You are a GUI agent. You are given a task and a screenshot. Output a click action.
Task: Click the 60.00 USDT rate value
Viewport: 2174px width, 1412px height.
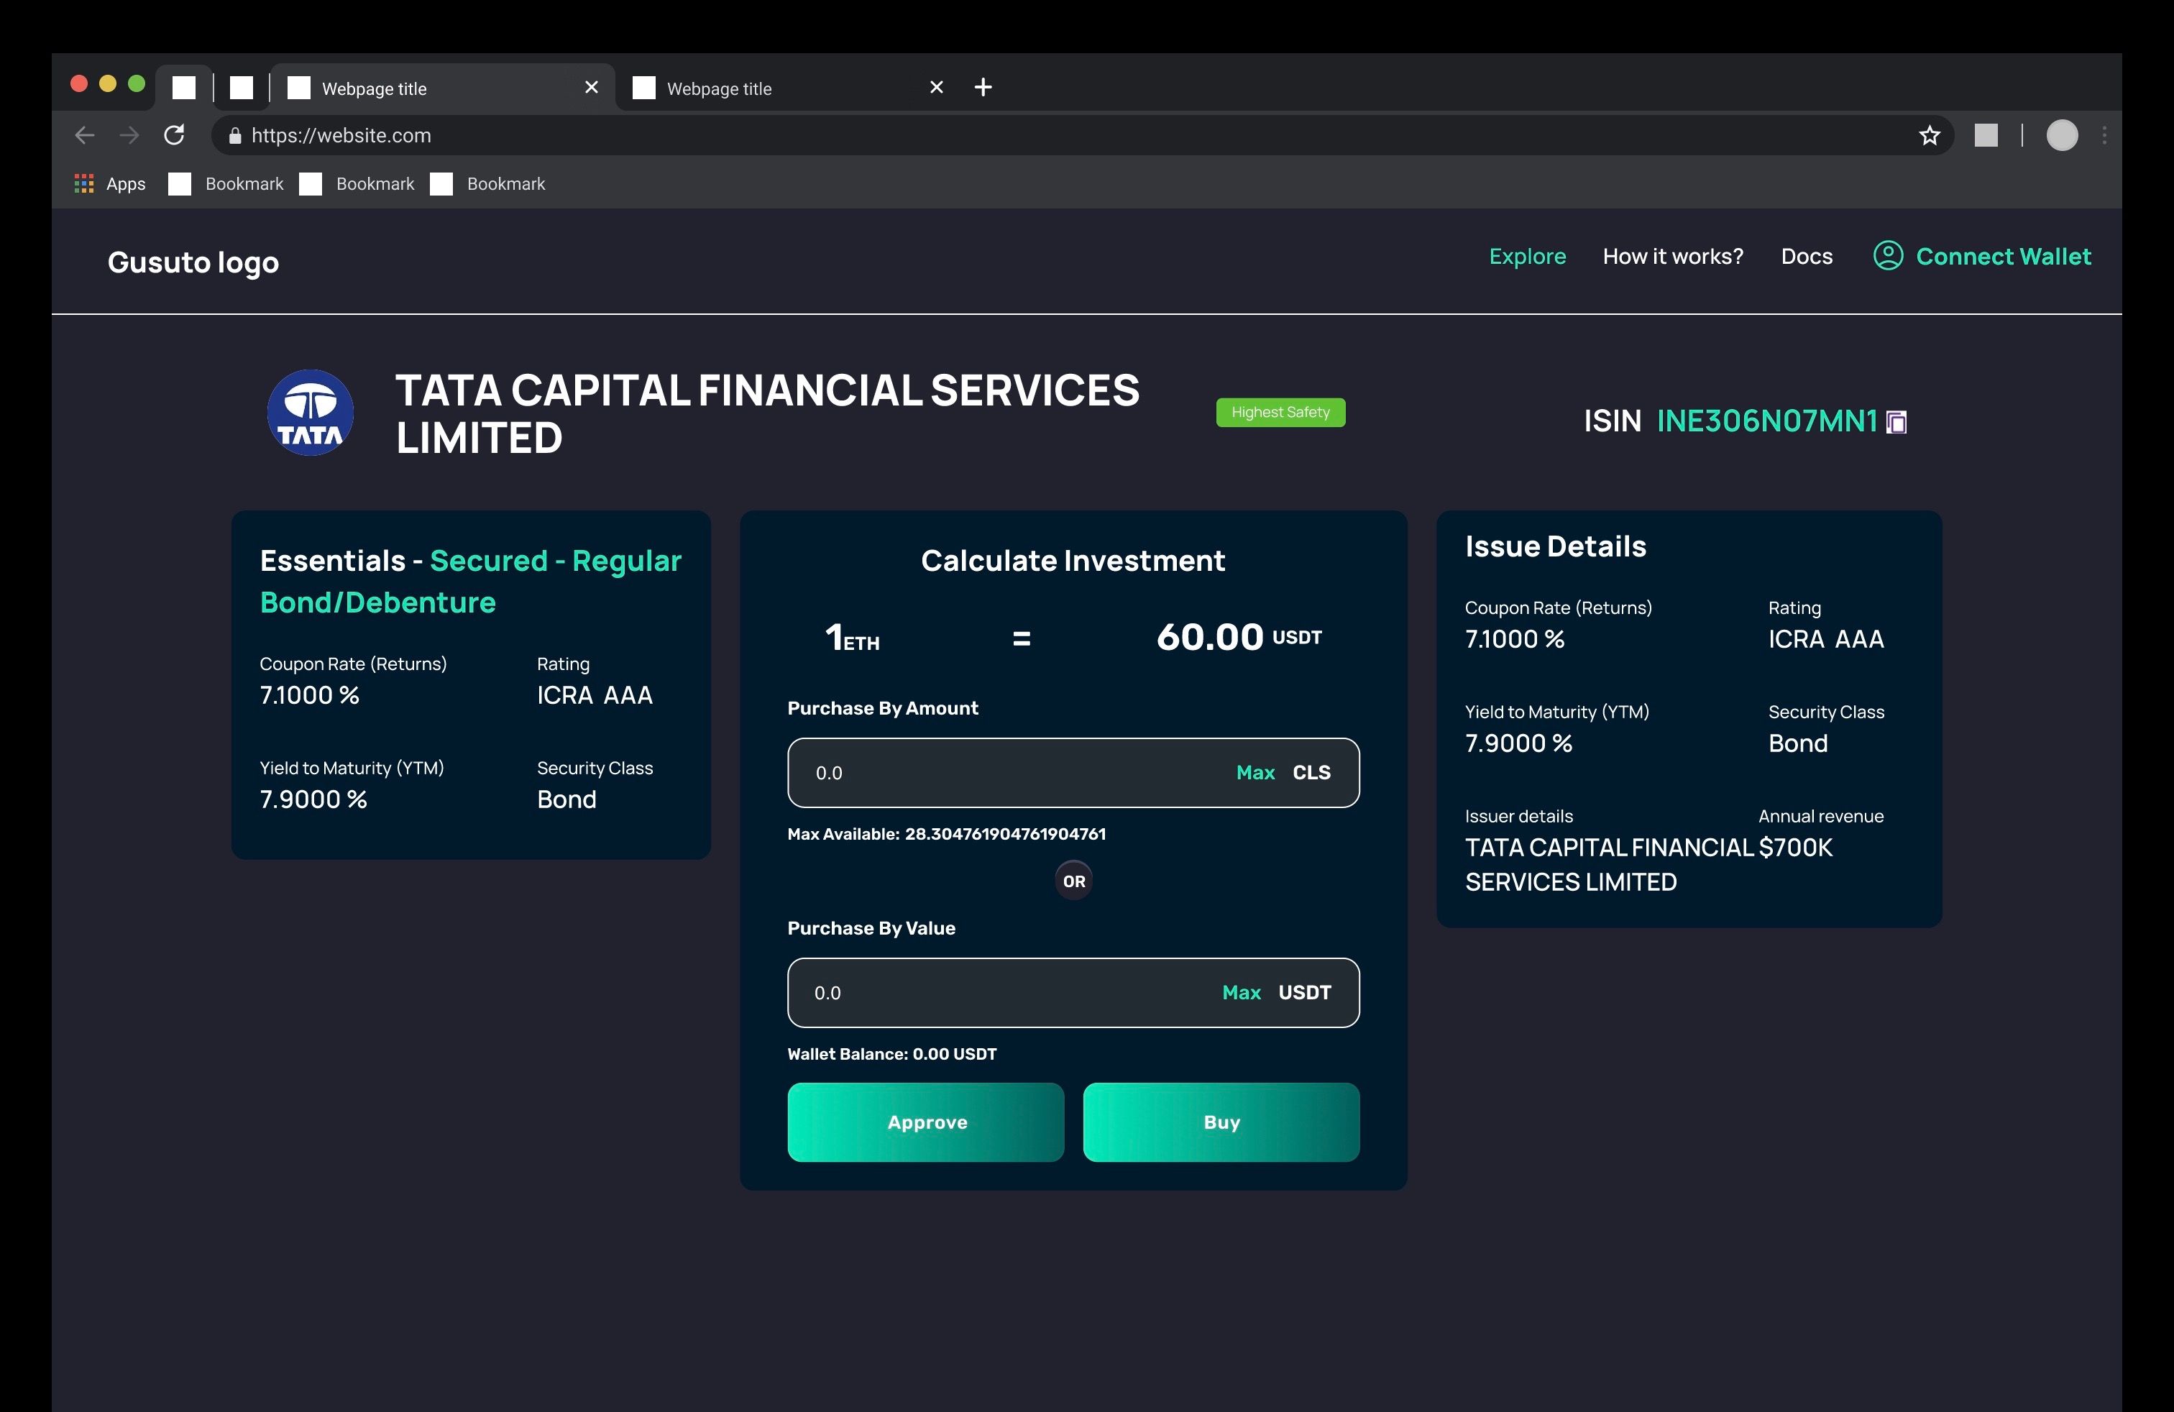point(1239,636)
